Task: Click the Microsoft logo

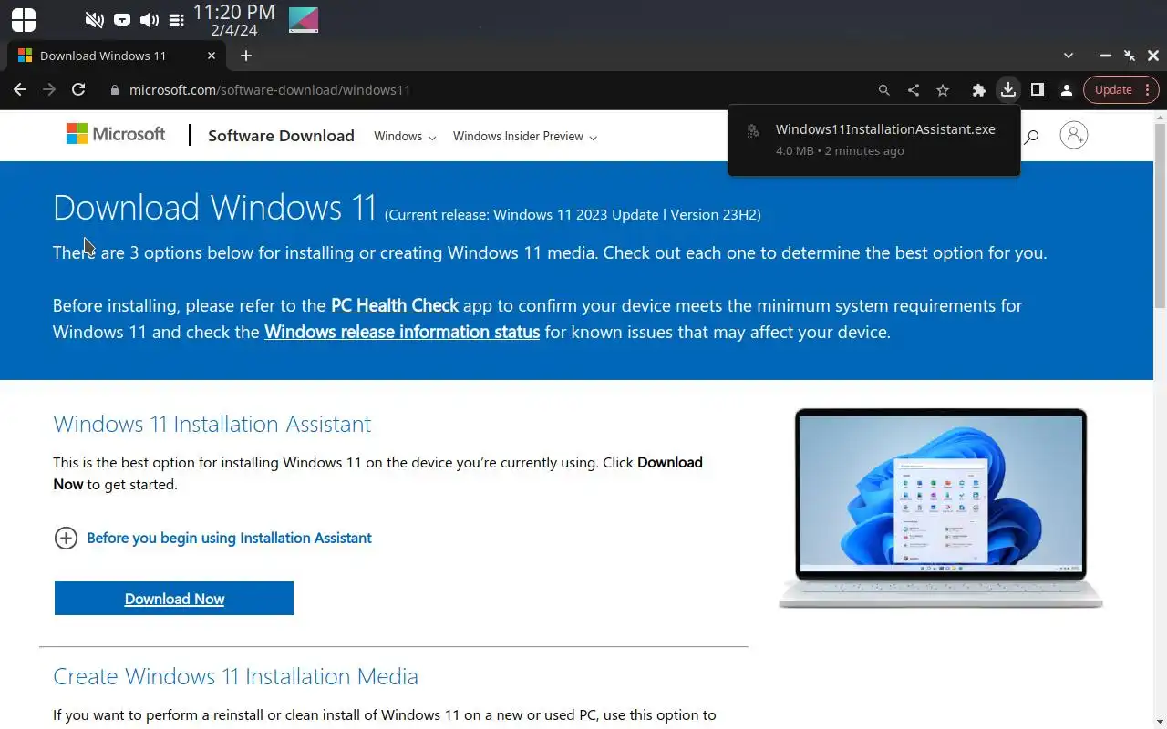Action: coord(116,134)
